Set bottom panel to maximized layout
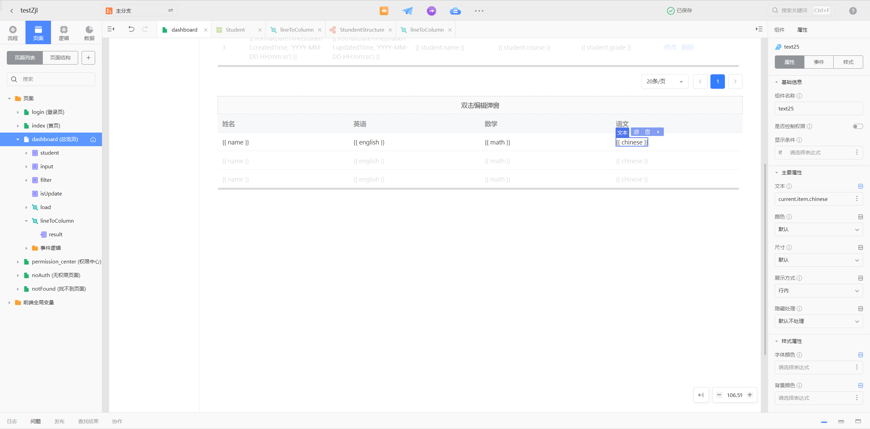 click(858, 422)
